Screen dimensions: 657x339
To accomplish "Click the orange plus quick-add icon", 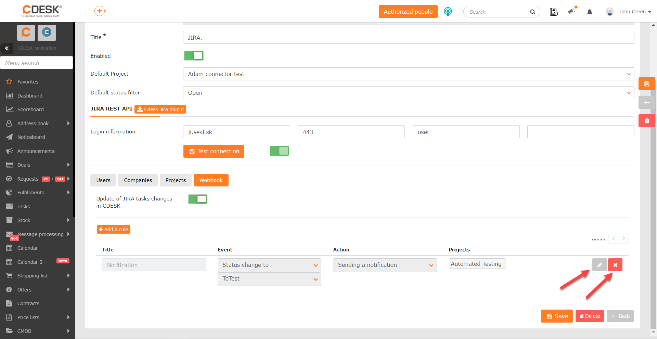I will tap(100, 11).
